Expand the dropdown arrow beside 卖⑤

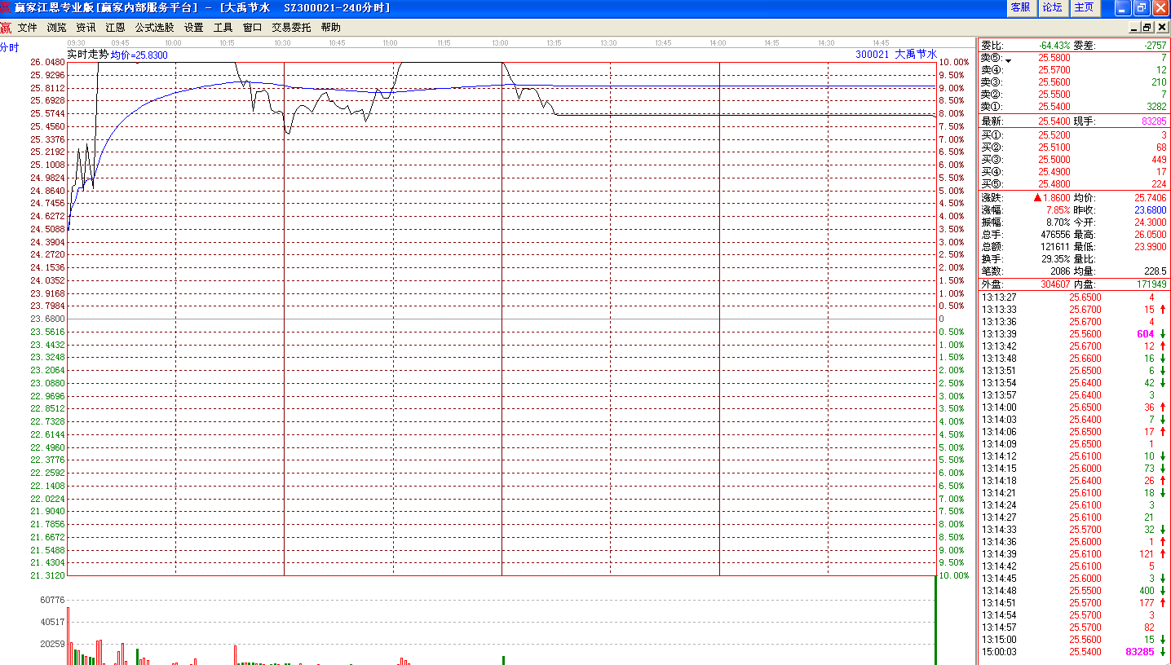1008,61
